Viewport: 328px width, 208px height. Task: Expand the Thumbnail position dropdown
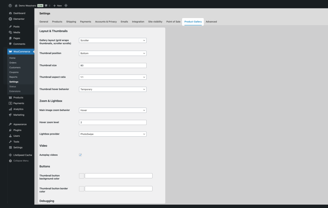[x=113, y=53]
